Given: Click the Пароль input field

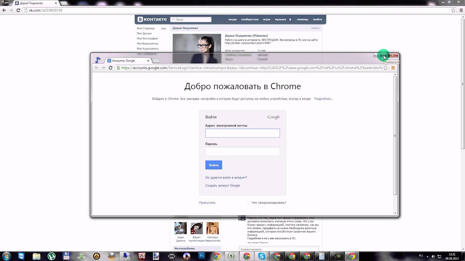Looking at the screenshot, I should (x=243, y=152).
